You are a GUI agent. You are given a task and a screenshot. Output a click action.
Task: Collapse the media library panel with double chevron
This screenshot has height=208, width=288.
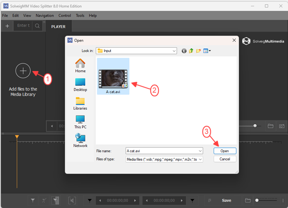click(x=44, y=22)
